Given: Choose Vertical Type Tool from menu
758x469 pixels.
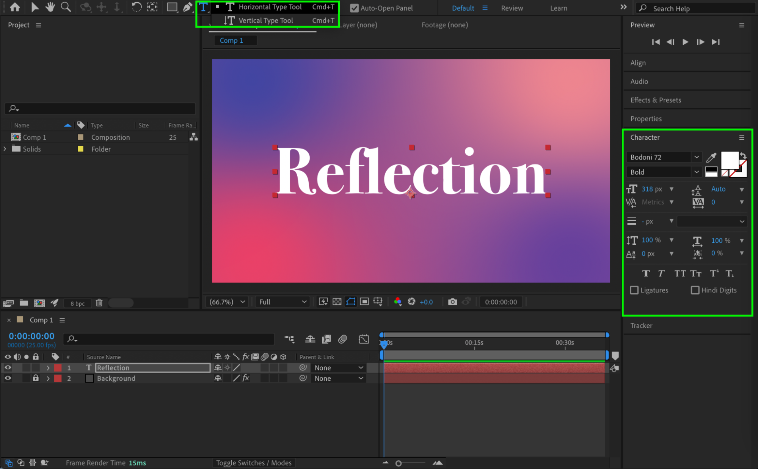Looking at the screenshot, I should pos(265,20).
